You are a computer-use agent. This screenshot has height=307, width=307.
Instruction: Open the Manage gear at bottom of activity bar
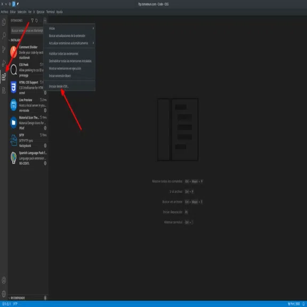[4, 294]
